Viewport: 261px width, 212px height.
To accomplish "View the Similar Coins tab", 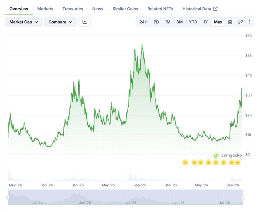I will point(126,9).
